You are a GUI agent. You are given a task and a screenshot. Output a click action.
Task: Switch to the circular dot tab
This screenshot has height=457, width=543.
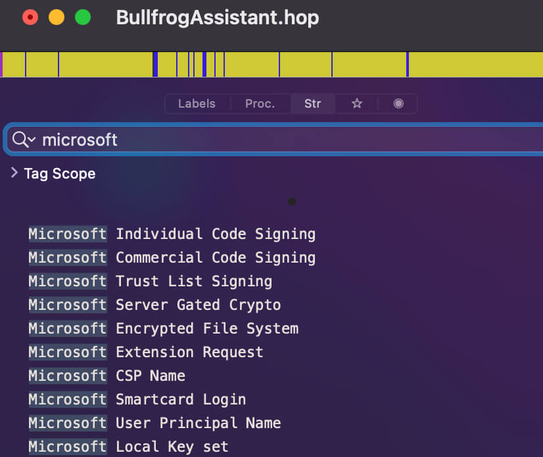pos(398,104)
